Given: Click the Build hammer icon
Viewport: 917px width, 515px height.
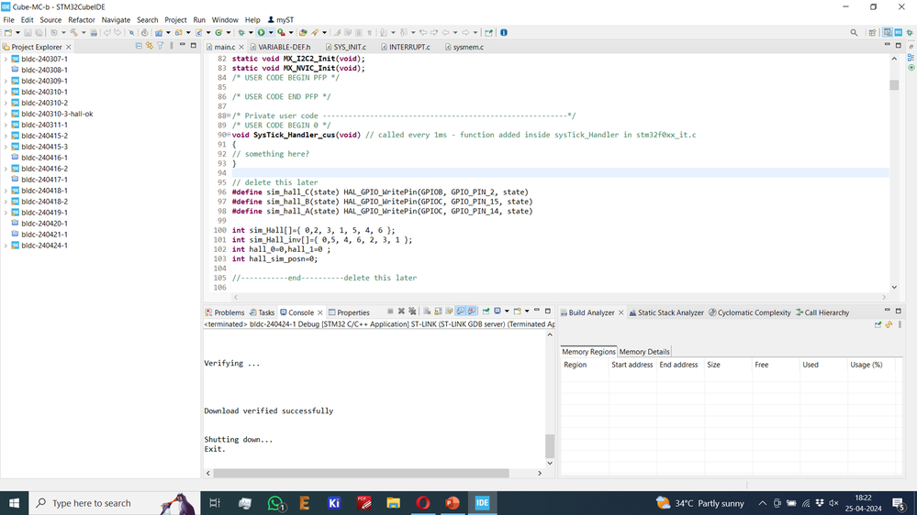Looking at the screenshot, I should (x=74, y=33).
